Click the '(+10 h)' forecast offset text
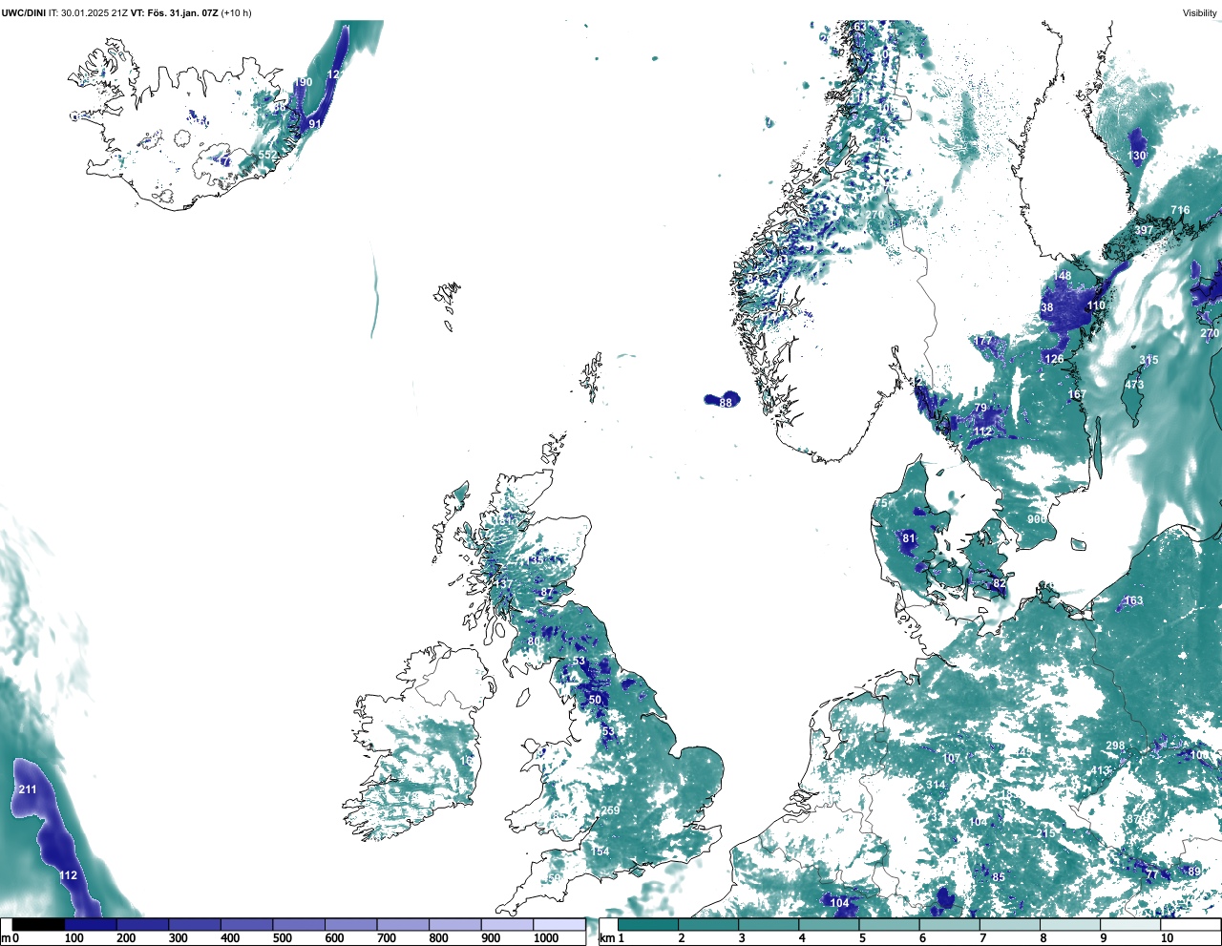The image size is (1222, 946). coord(236,13)
